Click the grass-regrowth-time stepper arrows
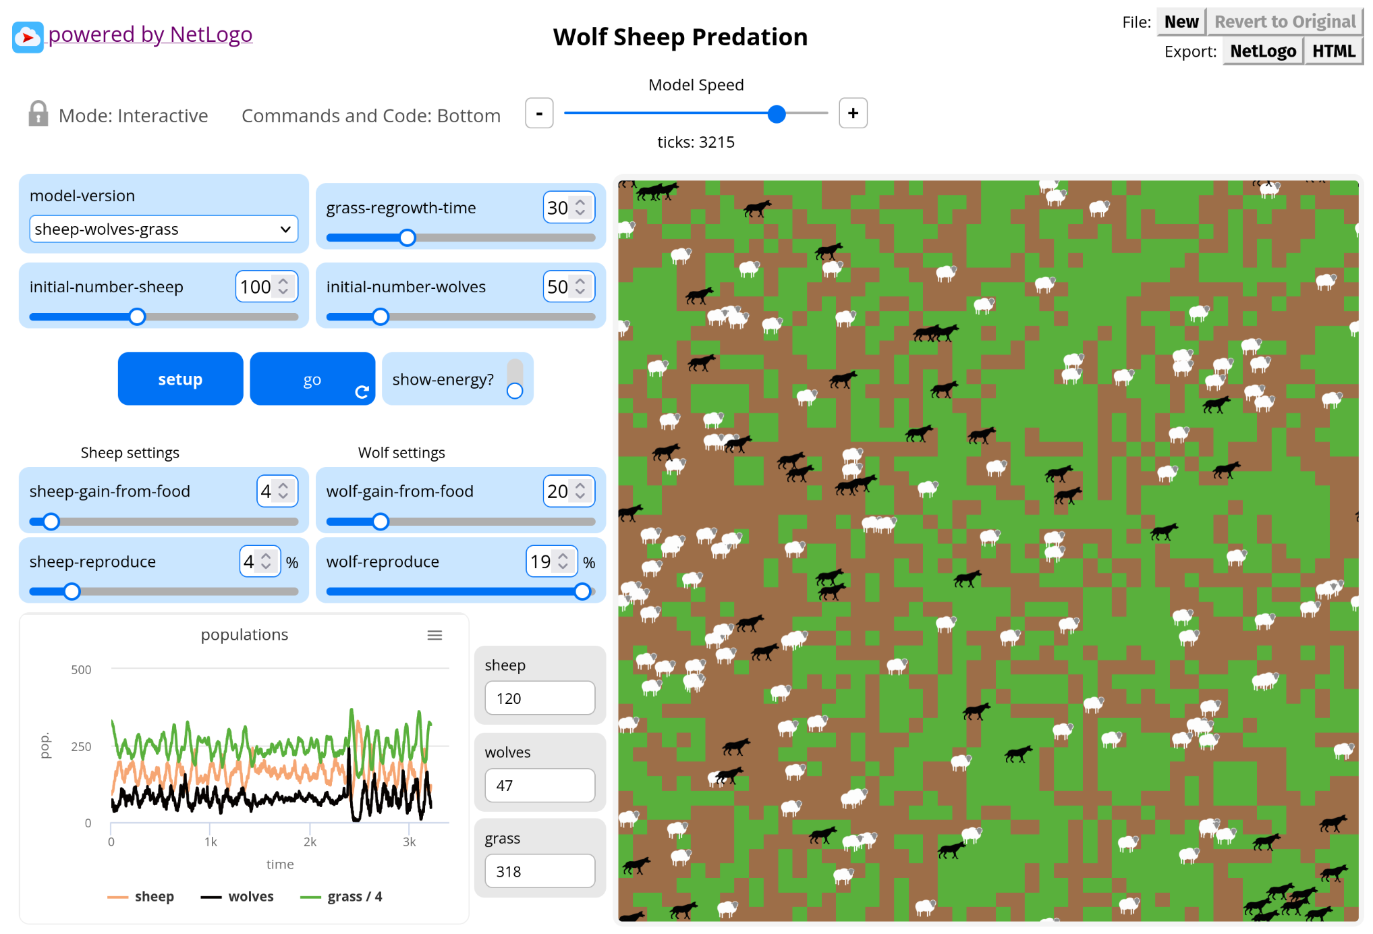This screenshot has height=934, width=1373. (x=580, y=208)
